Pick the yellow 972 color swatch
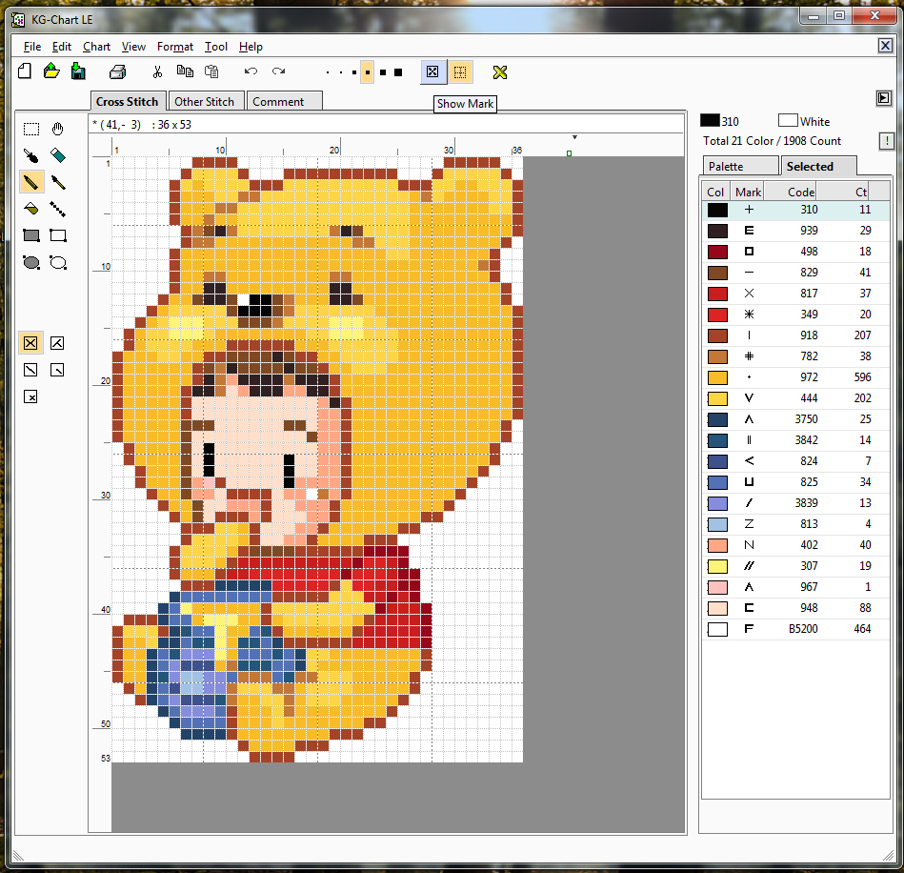Image resolution: width=904 pixels, height=873 pixels. (717, 378)
